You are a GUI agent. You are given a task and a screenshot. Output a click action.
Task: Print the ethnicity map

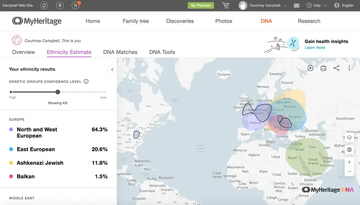click(323, 68)
